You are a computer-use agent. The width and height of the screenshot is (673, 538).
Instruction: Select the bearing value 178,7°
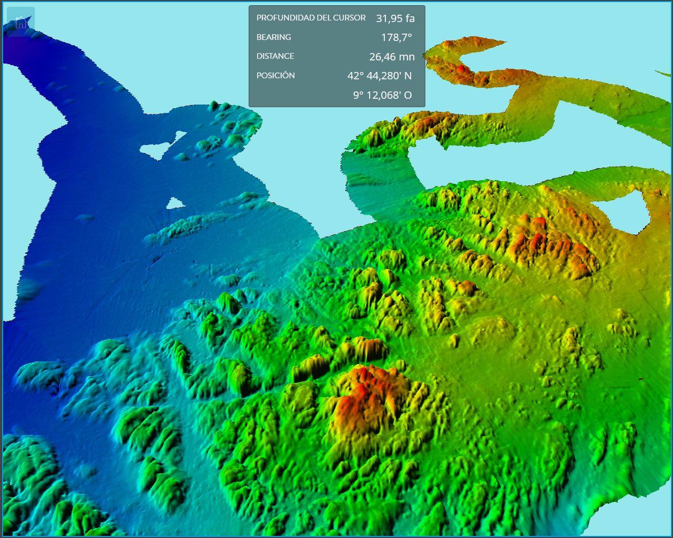click(x=396, y=37)
